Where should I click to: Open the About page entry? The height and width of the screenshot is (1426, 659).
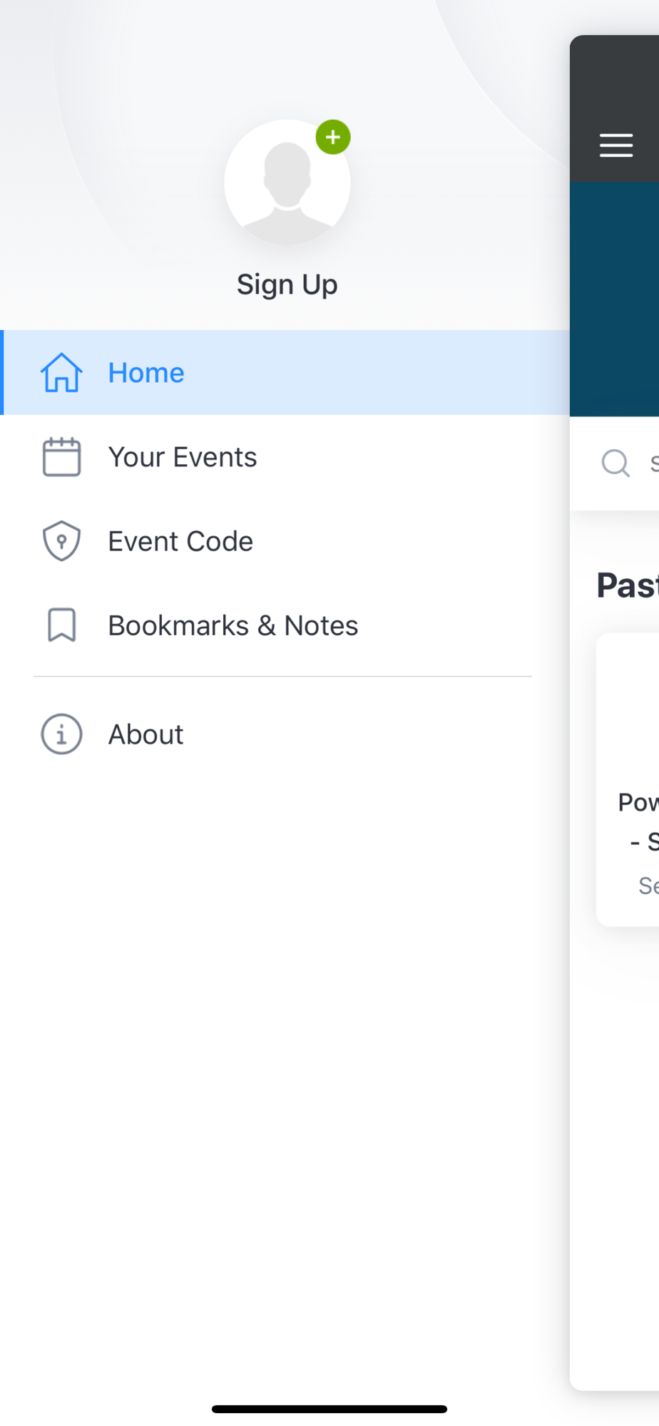tap(285, 734)
